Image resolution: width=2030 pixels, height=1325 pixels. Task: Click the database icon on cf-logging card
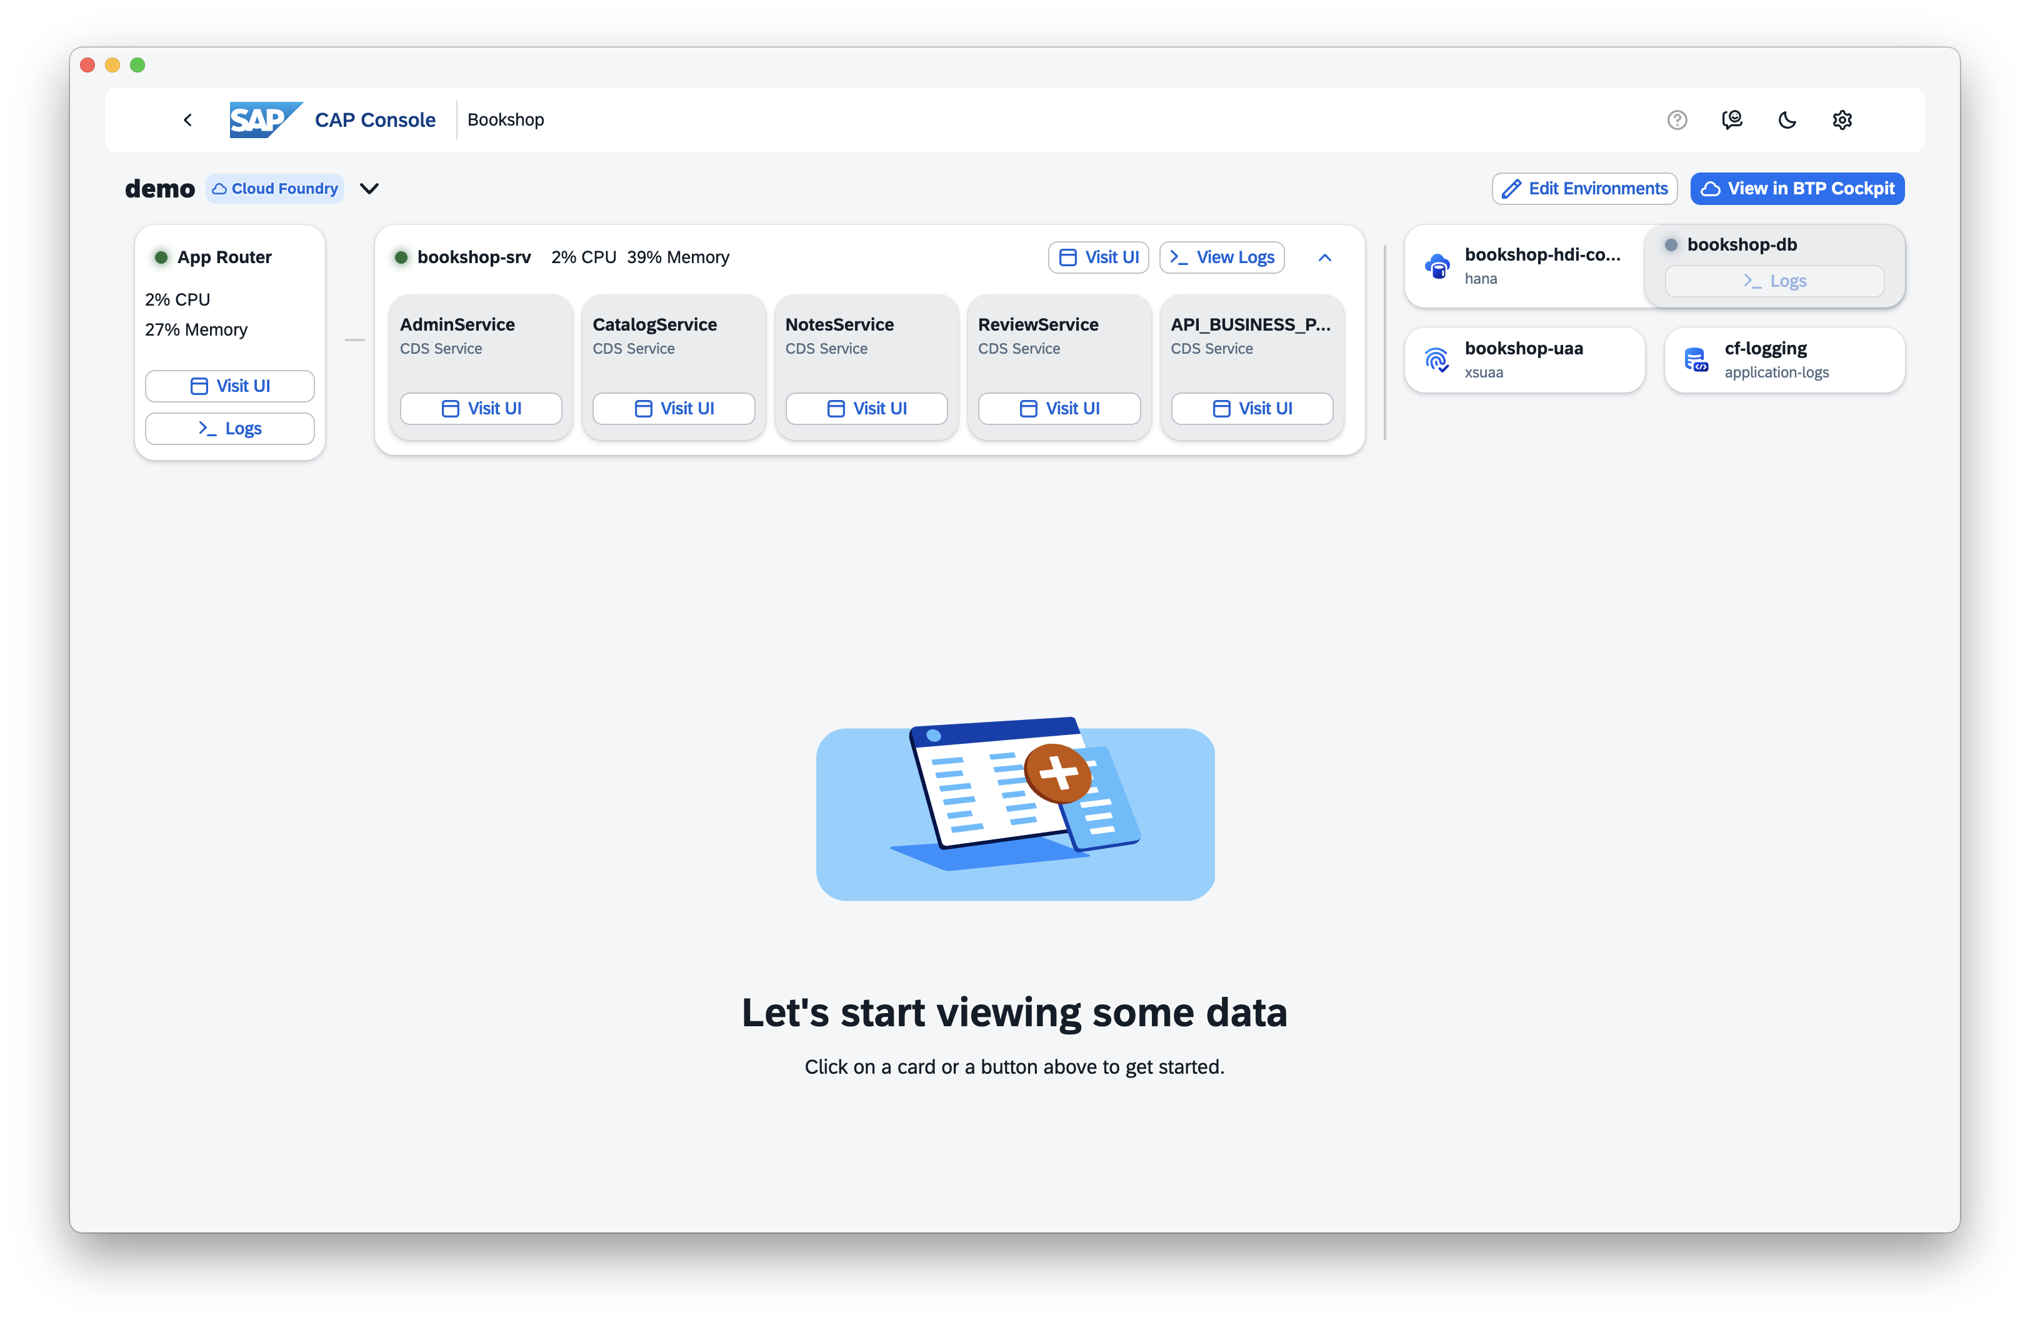[1696, 359]
